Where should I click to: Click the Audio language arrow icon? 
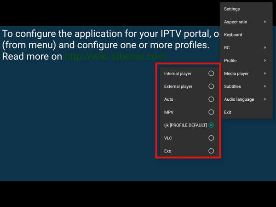265,99
